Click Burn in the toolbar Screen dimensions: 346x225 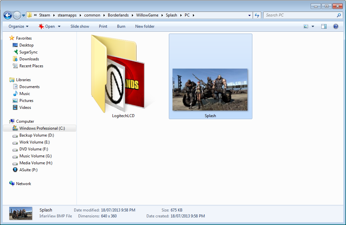(121, 26)
